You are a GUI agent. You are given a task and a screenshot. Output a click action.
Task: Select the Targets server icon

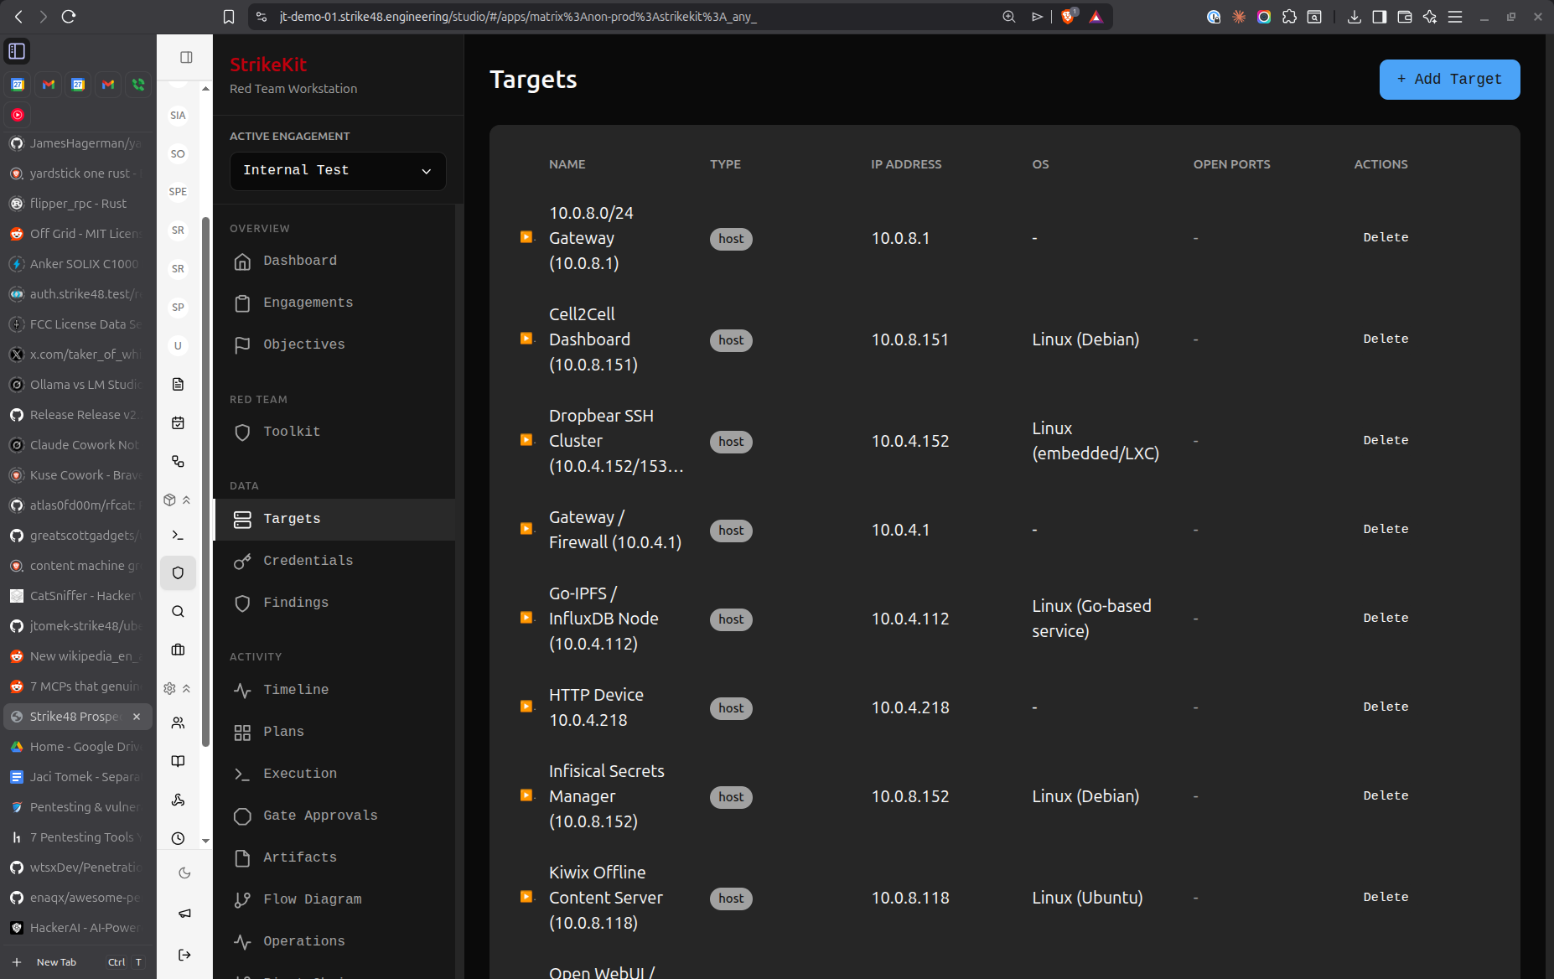pos(242,520)
